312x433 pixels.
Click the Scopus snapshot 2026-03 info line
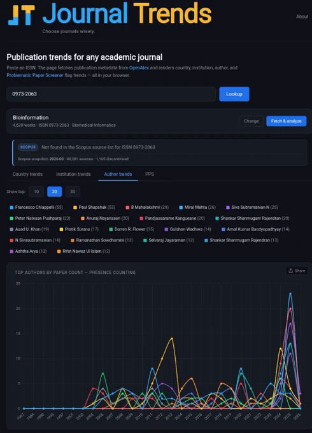click(x=73, y=159)
